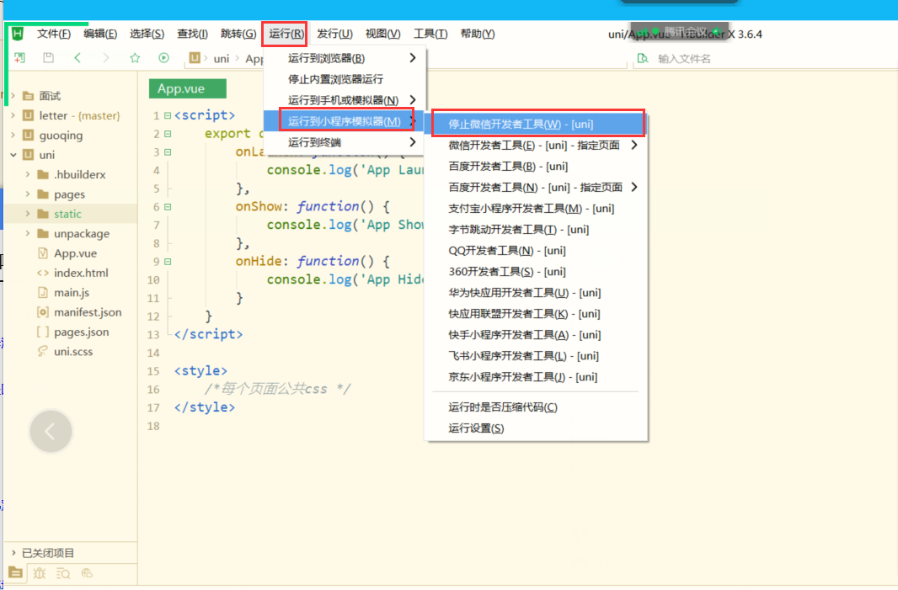Click the search-in-files icon in bottom bar
The width and height of the screenshot is (898, 590).
63,573
